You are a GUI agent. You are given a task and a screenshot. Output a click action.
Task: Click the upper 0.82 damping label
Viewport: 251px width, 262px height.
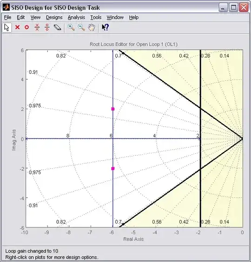pos(61,56)
